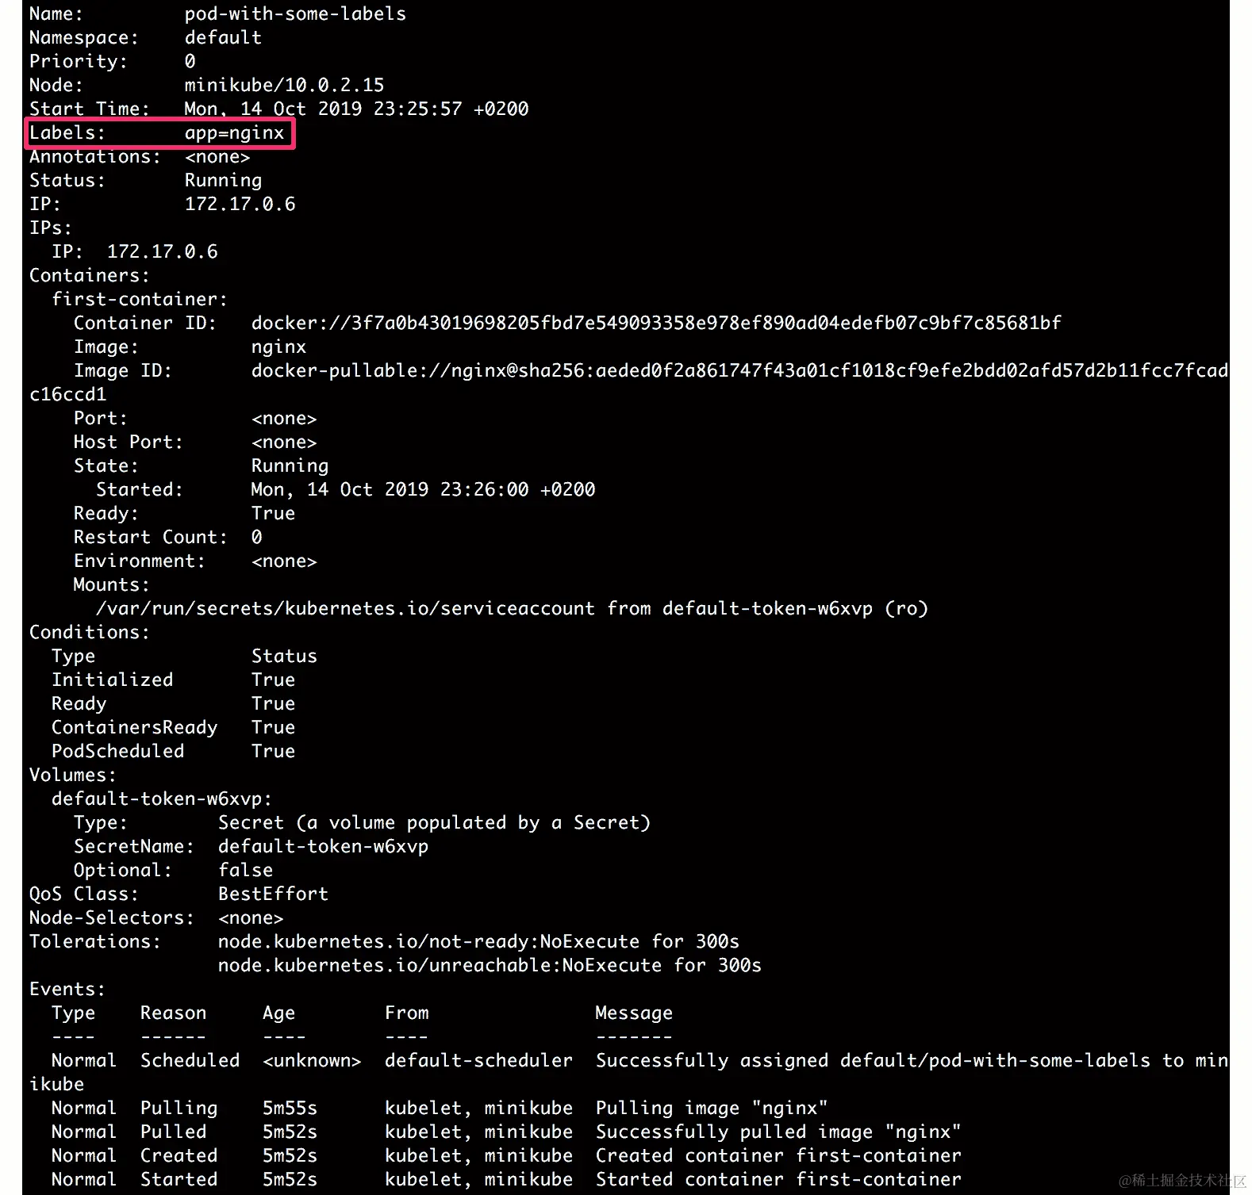Viewport: 1252px width, 1195px height.
Task: Click the Successfully pulled image message
Action: (778, 1132)
